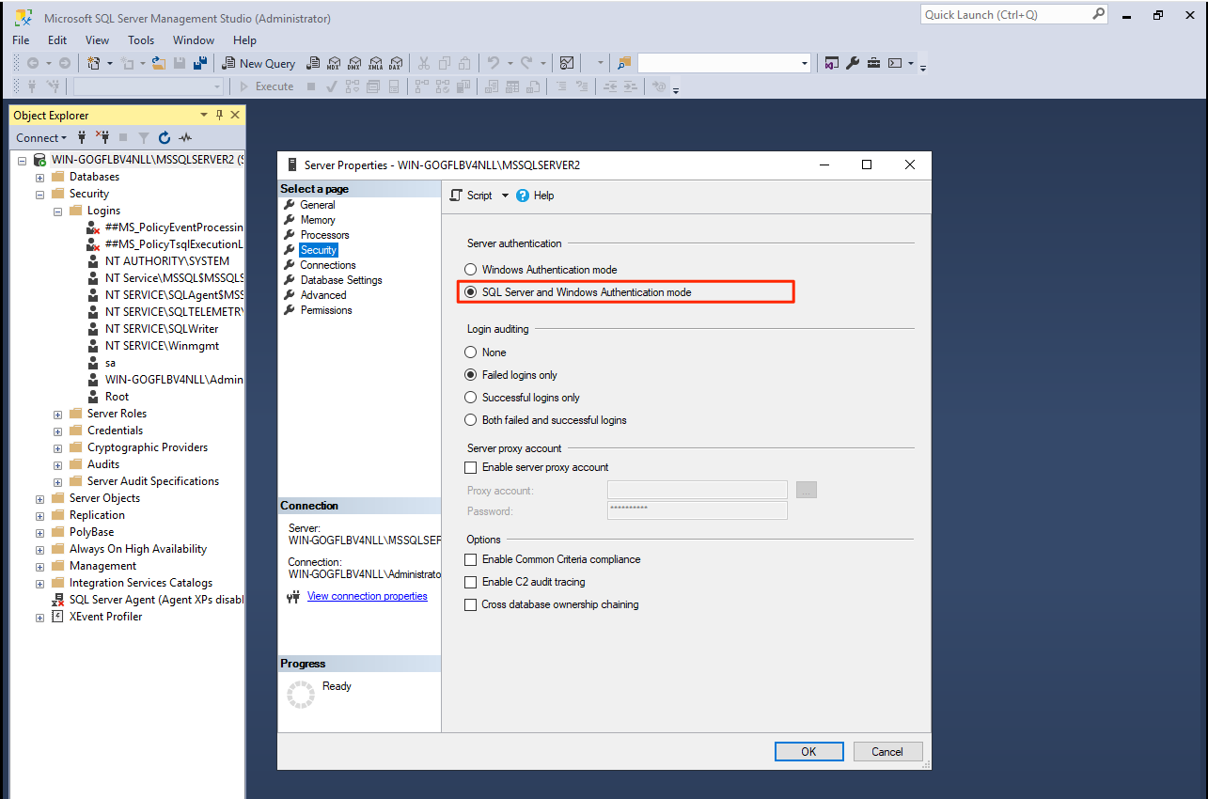Click OK in Server Properties dialog
1208x799 pixels.
[808, 751]
